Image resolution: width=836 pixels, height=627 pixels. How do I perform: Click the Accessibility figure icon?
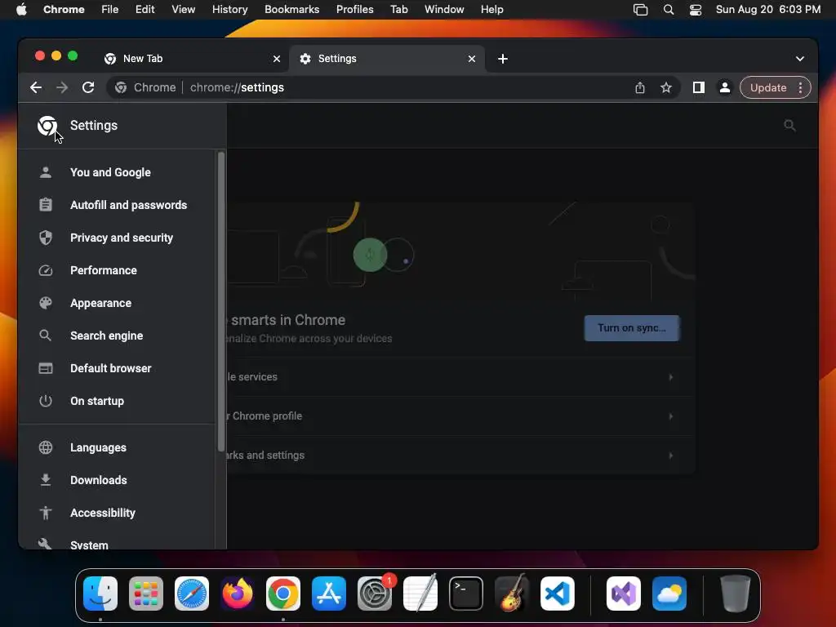(46, 513)
